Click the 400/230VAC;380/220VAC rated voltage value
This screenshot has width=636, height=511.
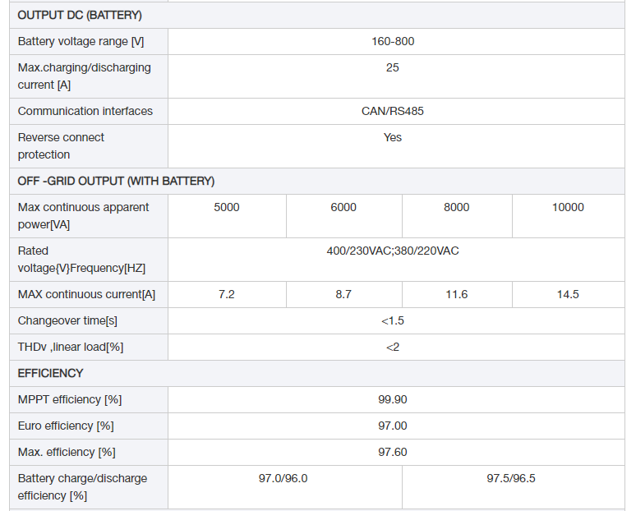pos(393,251)
